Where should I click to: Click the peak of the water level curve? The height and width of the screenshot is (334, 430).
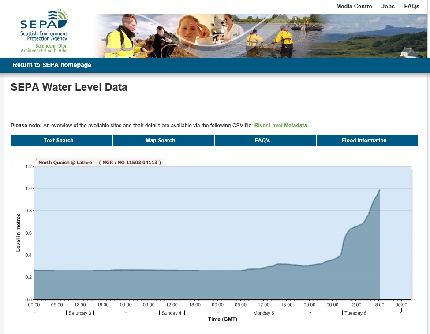(379, 190)
